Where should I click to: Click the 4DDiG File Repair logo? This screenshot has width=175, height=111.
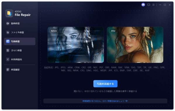9,13
